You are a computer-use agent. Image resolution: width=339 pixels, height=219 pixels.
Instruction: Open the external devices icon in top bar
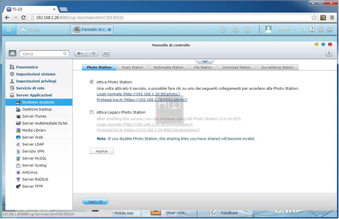click(x=235, y=29)
